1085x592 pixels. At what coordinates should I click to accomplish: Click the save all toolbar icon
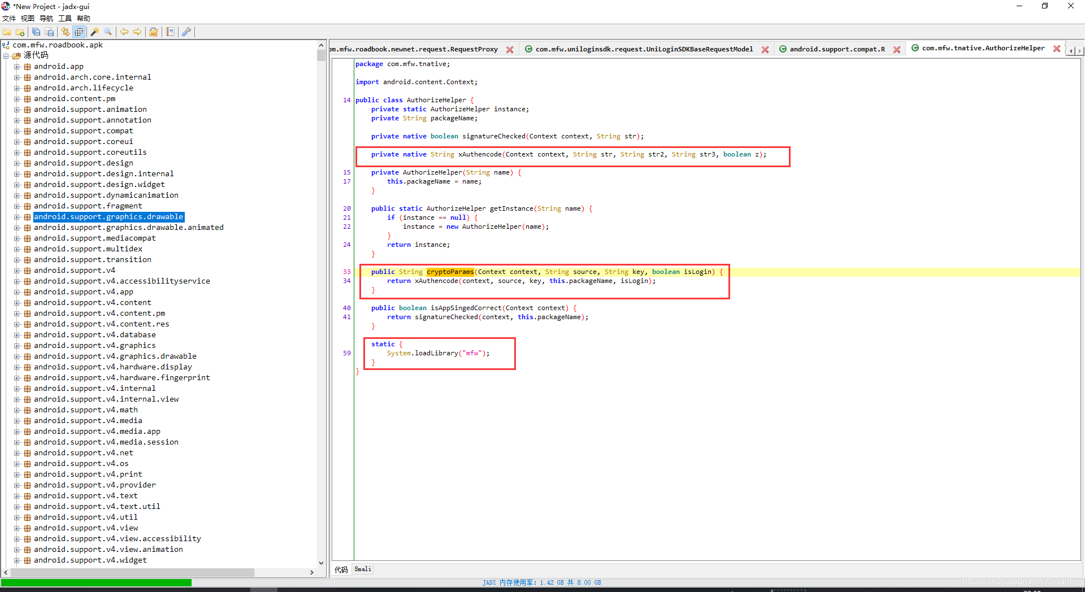pos(36,32)
